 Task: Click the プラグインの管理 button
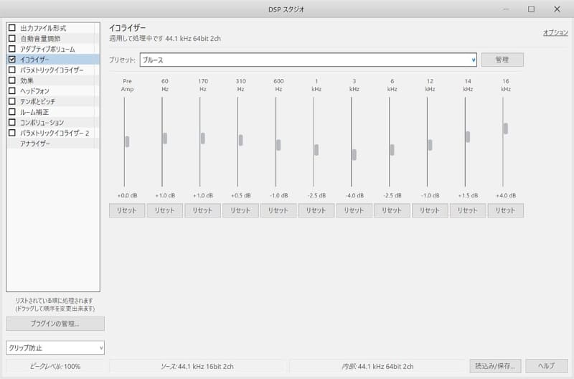point(55,324)
